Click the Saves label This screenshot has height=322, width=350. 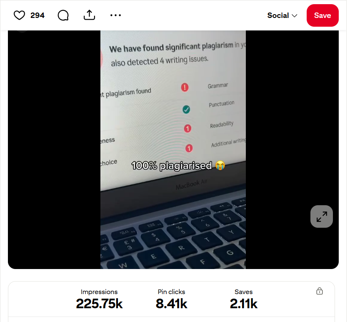click(x=243, y=292)
